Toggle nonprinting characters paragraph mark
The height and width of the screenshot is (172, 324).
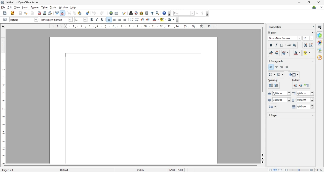(x=152, y=13)
